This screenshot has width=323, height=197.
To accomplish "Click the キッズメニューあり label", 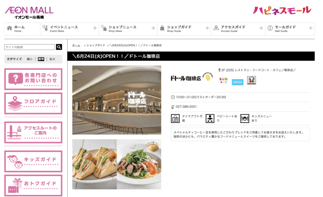I will point(261,119).
